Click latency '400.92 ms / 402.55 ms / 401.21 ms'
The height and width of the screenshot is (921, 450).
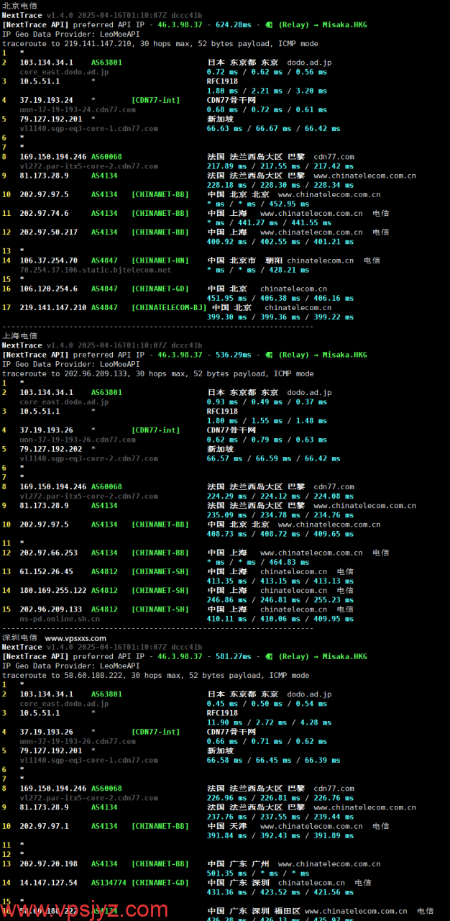coord(280,242)
